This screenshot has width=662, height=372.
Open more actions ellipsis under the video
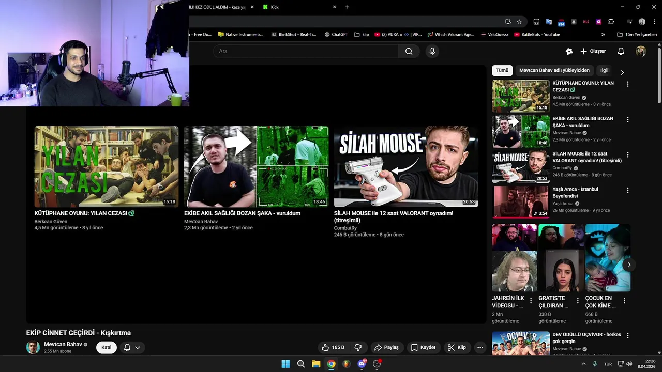click(x=480, y=347)
